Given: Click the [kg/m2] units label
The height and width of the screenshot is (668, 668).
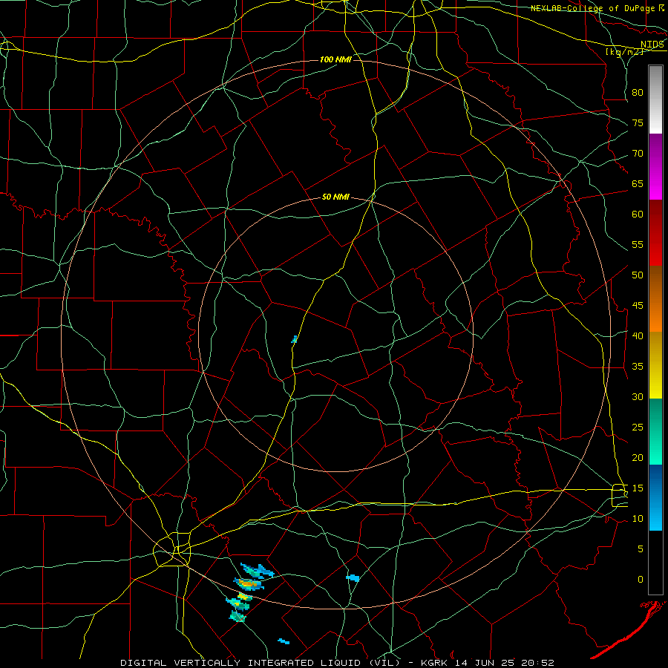Looking at the screenshot, I should 624,52.
